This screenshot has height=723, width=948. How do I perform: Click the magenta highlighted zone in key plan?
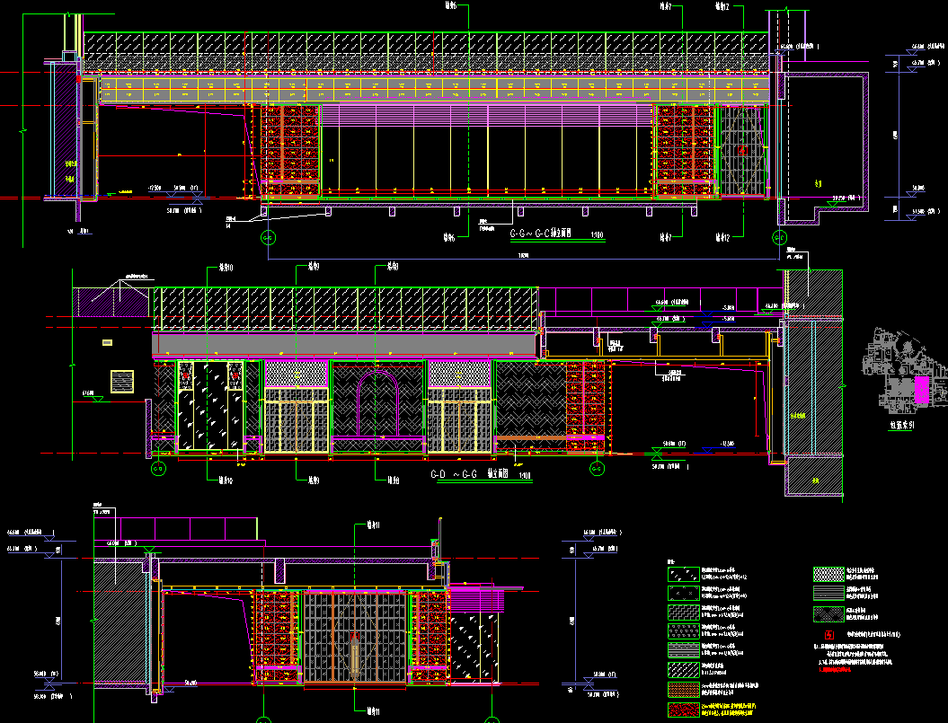pos(921,389)
